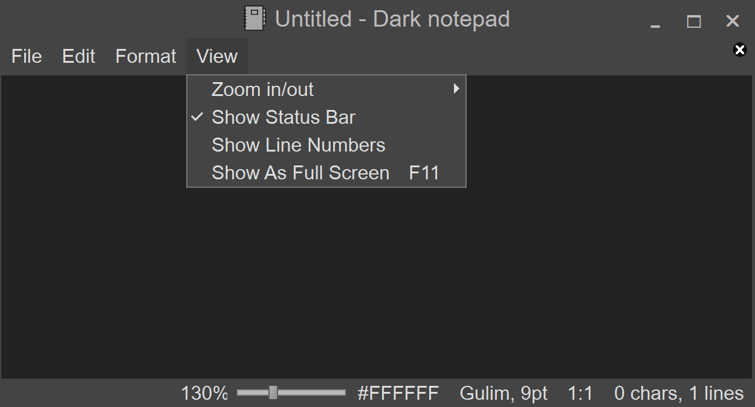Click the Gulim, 9pt font indicator

[504, 393]
